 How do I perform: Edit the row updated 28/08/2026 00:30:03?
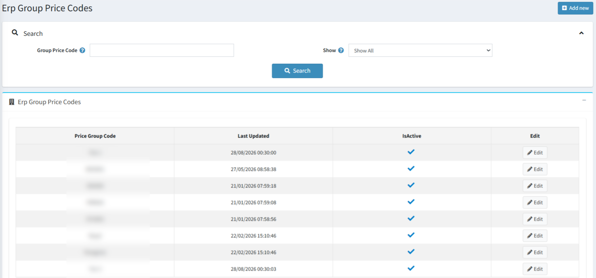pos(535,269)
